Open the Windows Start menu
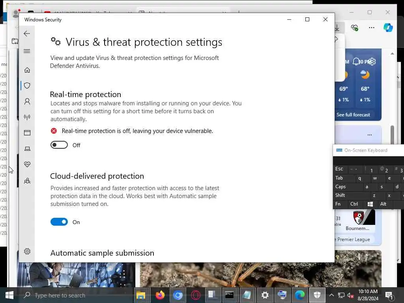This screenshot has height=303, width=404. [9, 295]
